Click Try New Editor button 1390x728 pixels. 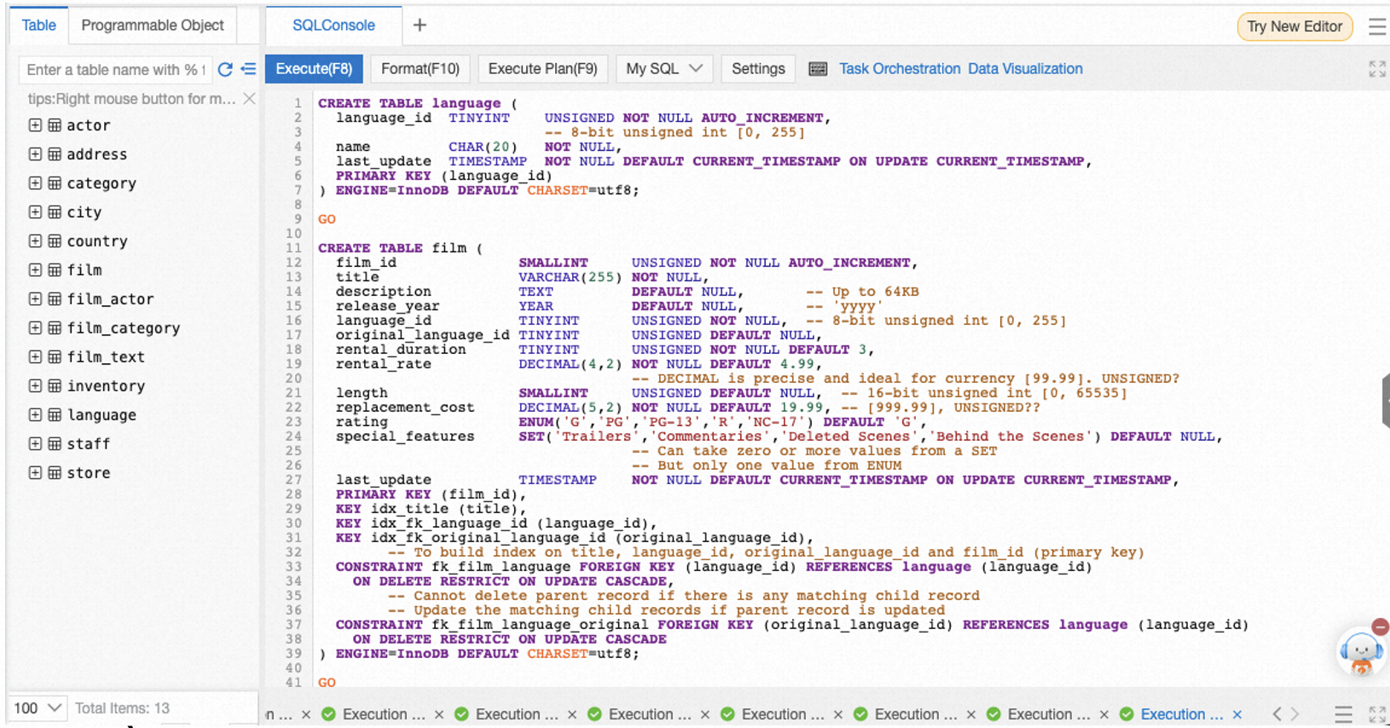click(1294, 26)
